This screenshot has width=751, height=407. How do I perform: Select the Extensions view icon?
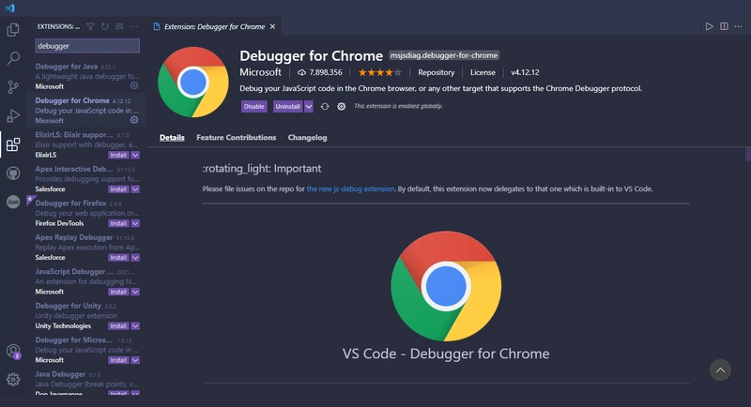pyautogui.click(x=13, y=144)
